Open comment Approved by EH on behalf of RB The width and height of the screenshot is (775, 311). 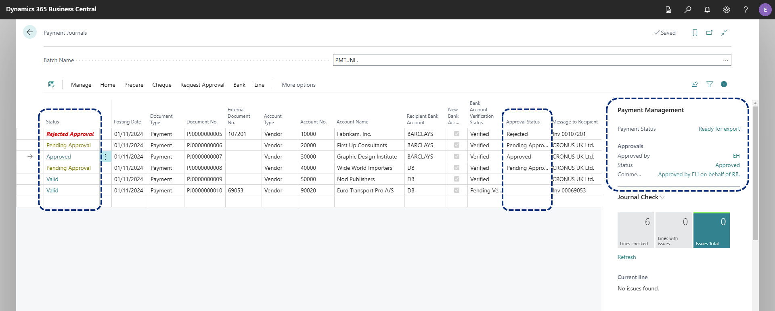699,174
